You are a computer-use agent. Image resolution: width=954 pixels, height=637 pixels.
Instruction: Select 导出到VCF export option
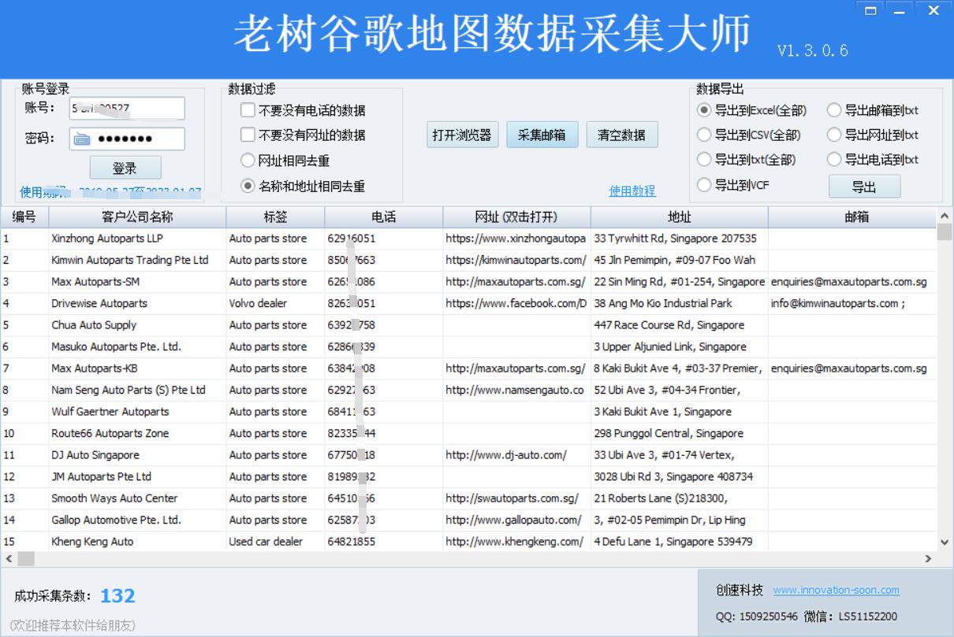(x=704, y=186)
